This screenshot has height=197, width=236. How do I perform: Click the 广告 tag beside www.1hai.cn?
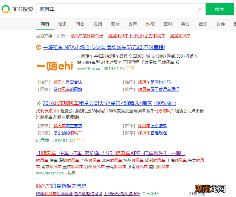(131, 69)
